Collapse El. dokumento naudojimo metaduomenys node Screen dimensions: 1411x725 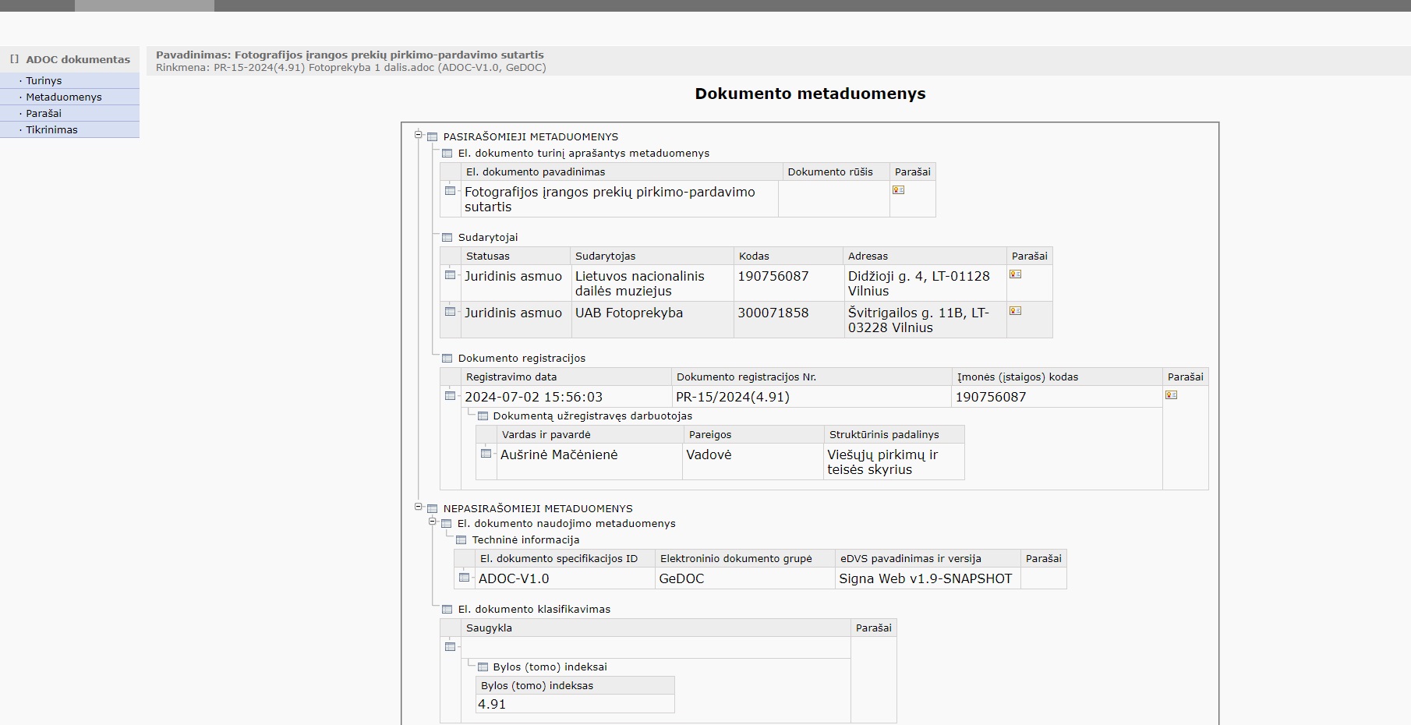coord(433,522)
